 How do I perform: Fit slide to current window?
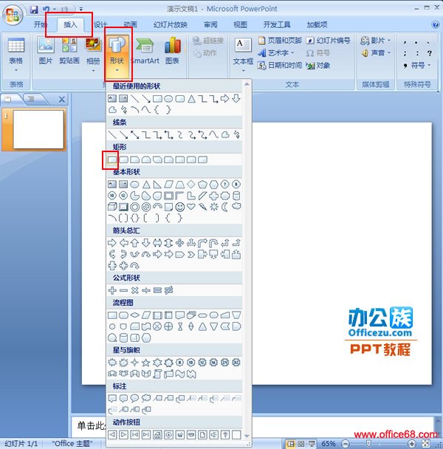point(426,444)
